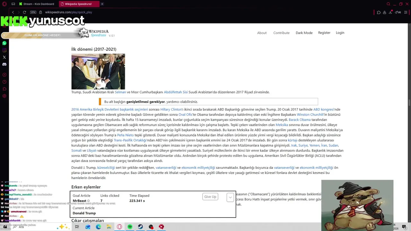
Task: Follow the Oval Ofis link
Action: click(x=185, y=115)
